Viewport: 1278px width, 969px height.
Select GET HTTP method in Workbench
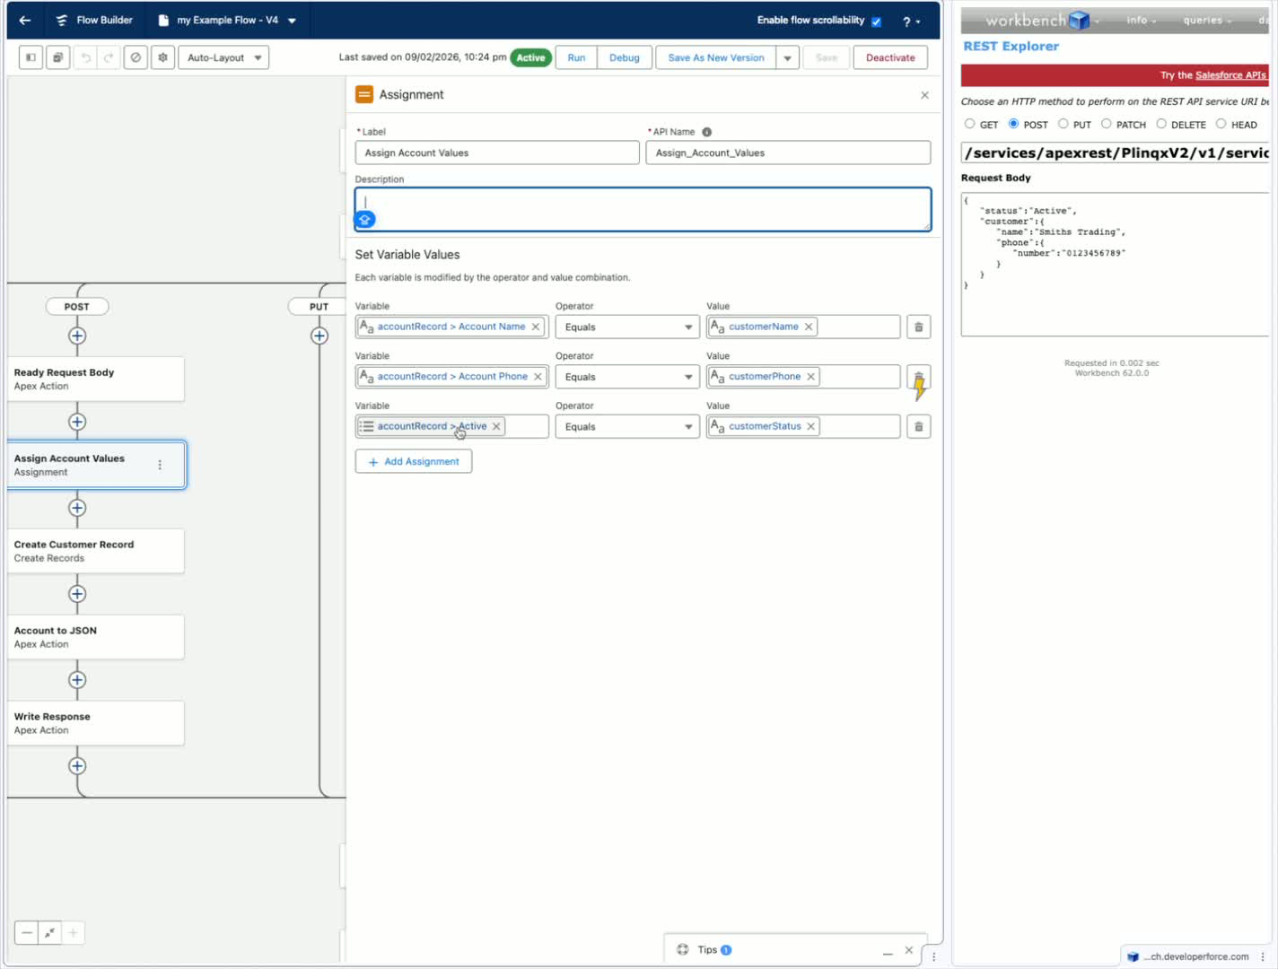[969, 124]
